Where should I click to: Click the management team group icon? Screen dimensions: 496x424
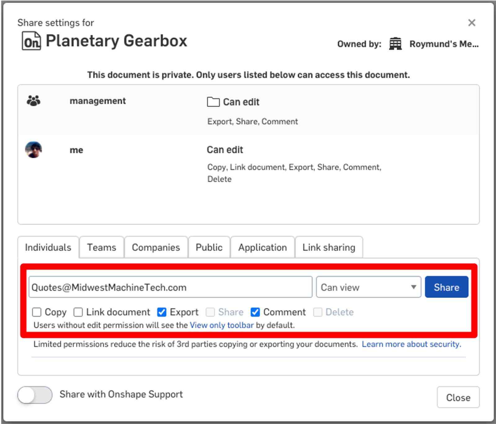point(33,101)
